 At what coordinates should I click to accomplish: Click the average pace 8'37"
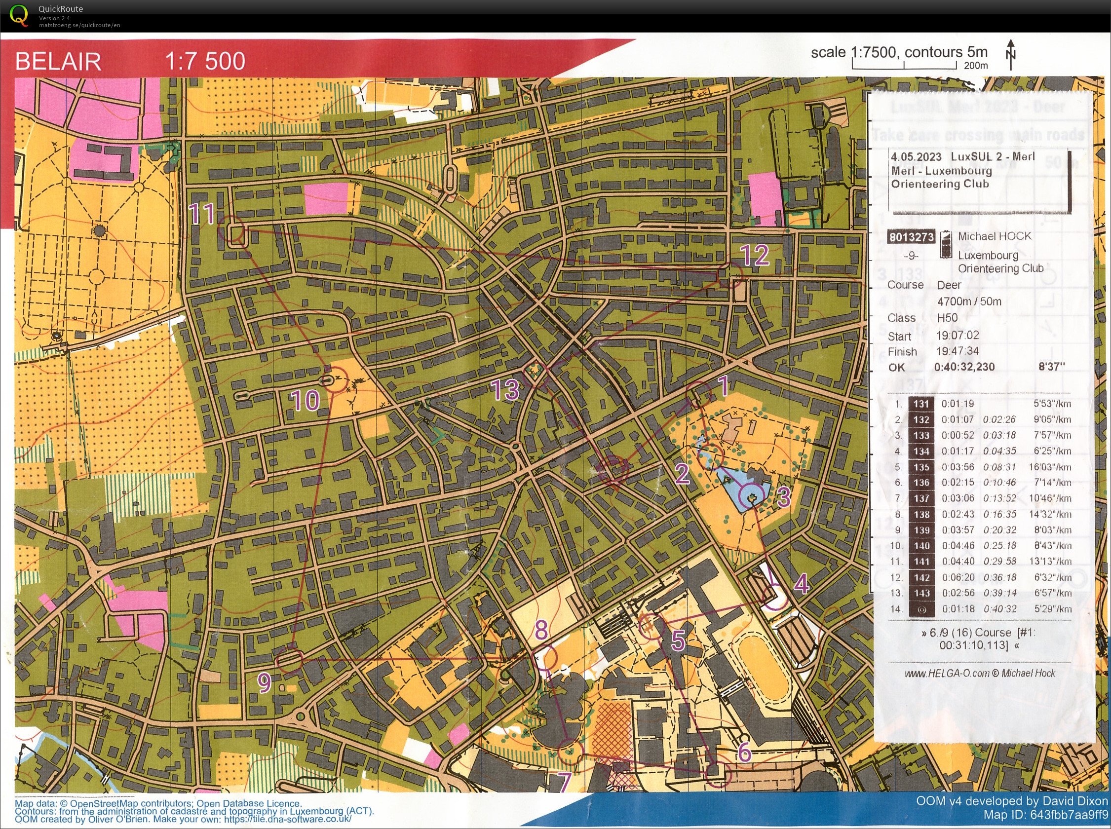(x=1051, y=367)
